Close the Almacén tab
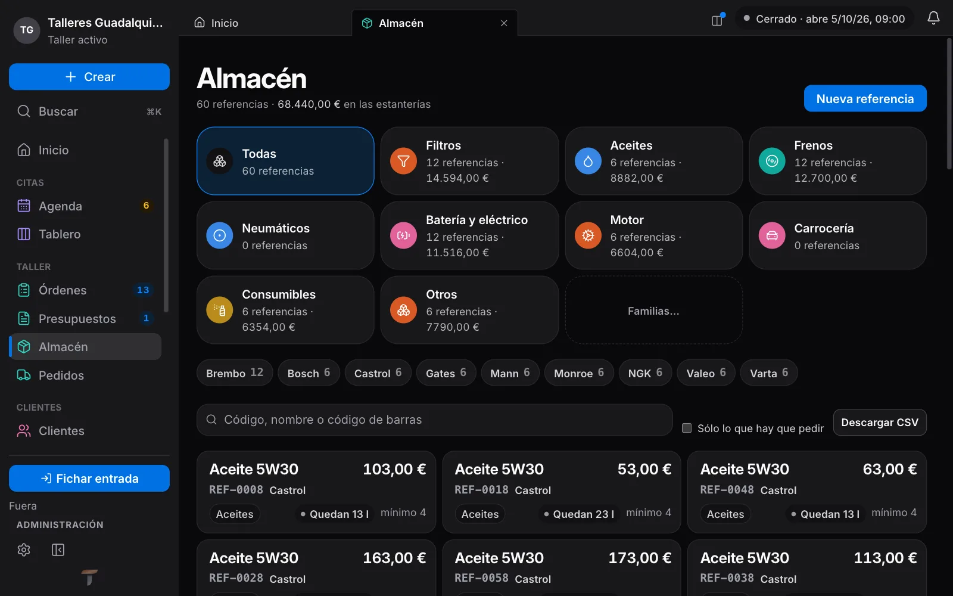Viewport: 953px width, 596px height. click(x=504, y=23)
